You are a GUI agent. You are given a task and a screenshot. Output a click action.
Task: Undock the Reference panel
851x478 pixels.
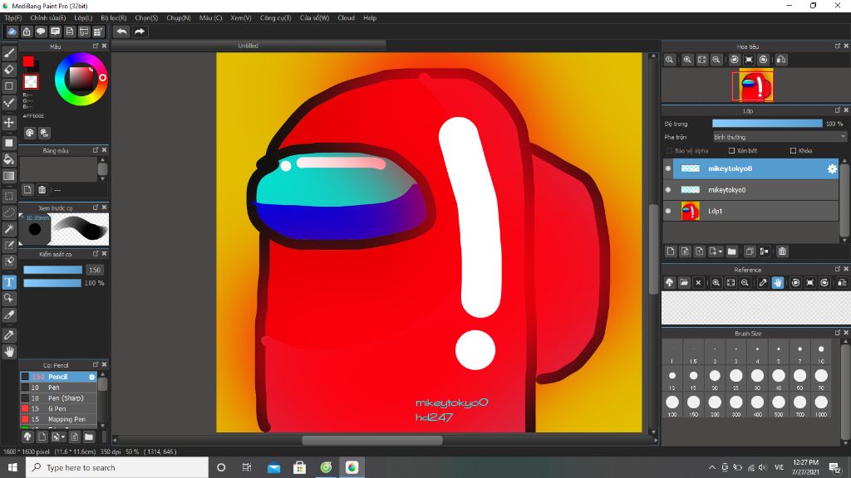[838, 269]
